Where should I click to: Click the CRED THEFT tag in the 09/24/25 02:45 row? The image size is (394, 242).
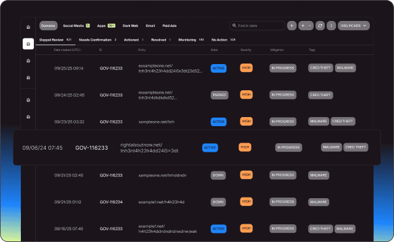(x=321, y=95)
